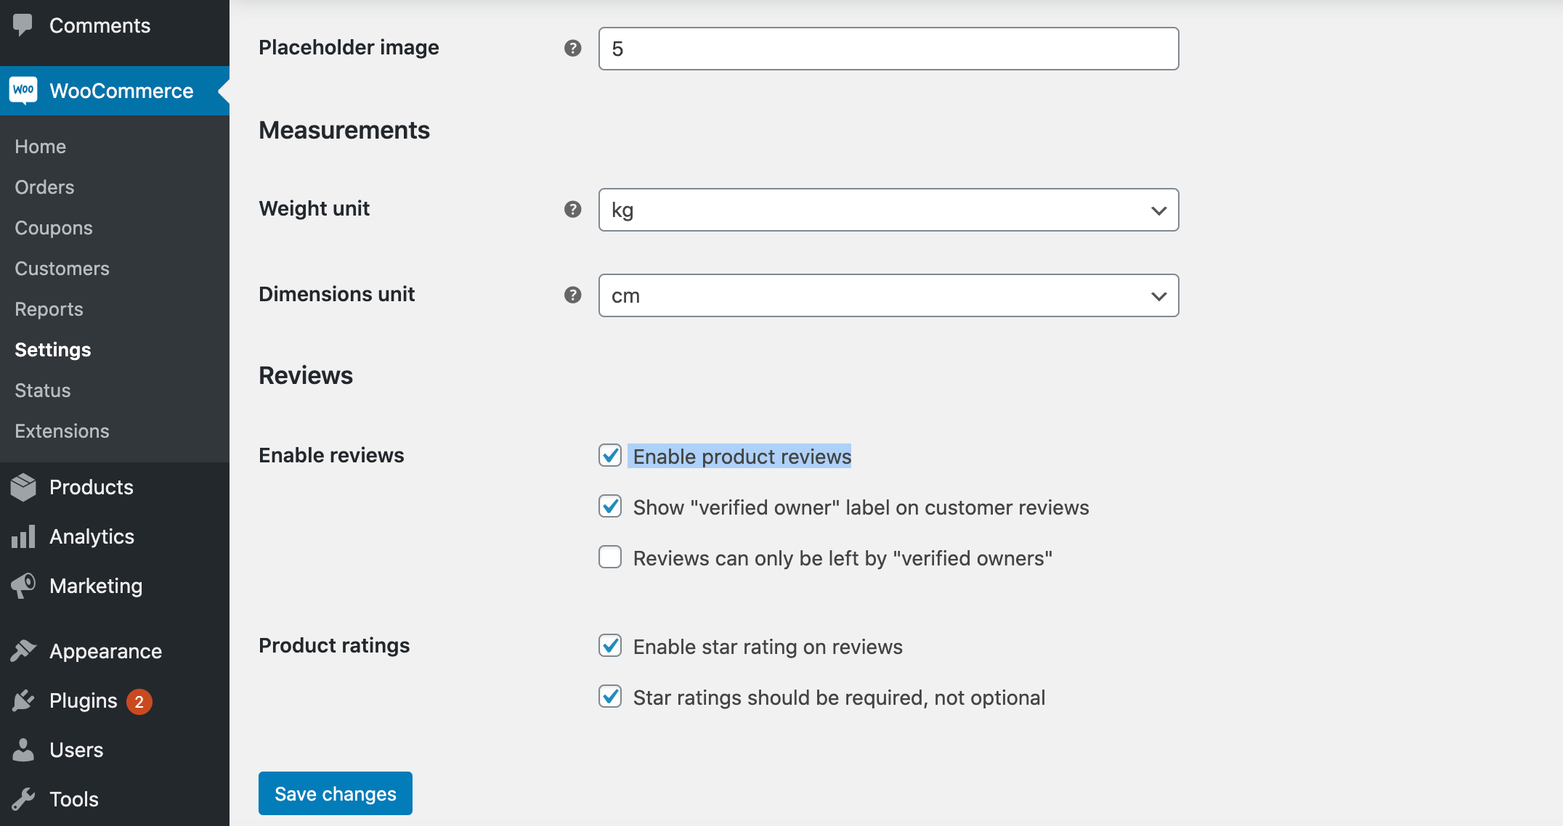The width and height of the screenshot is (1563, 826).
Task: Click the Products box icon
Action: click(23, 487)
